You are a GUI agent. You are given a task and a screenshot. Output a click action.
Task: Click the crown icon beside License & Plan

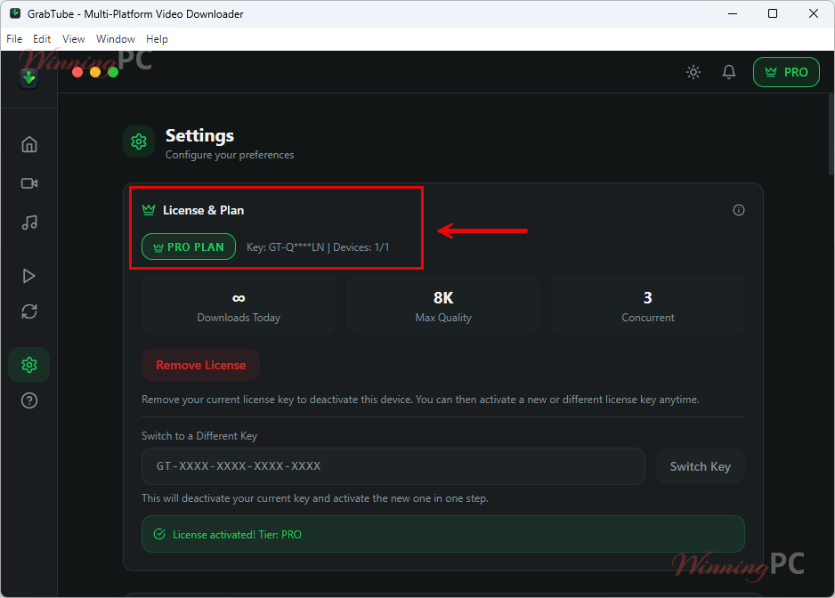click(x=149, y=210)
